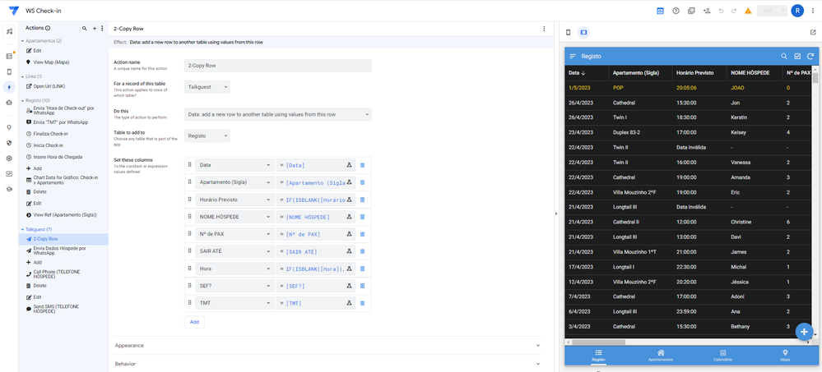Search actions with the magnifier icon

tap(85, 28)
